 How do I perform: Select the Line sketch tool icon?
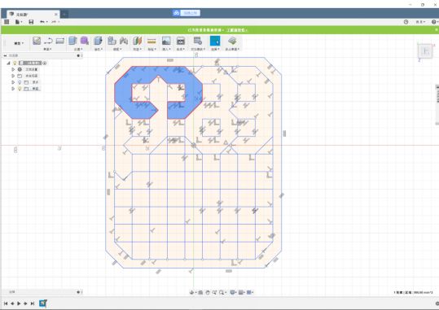(x=48, y=41)
